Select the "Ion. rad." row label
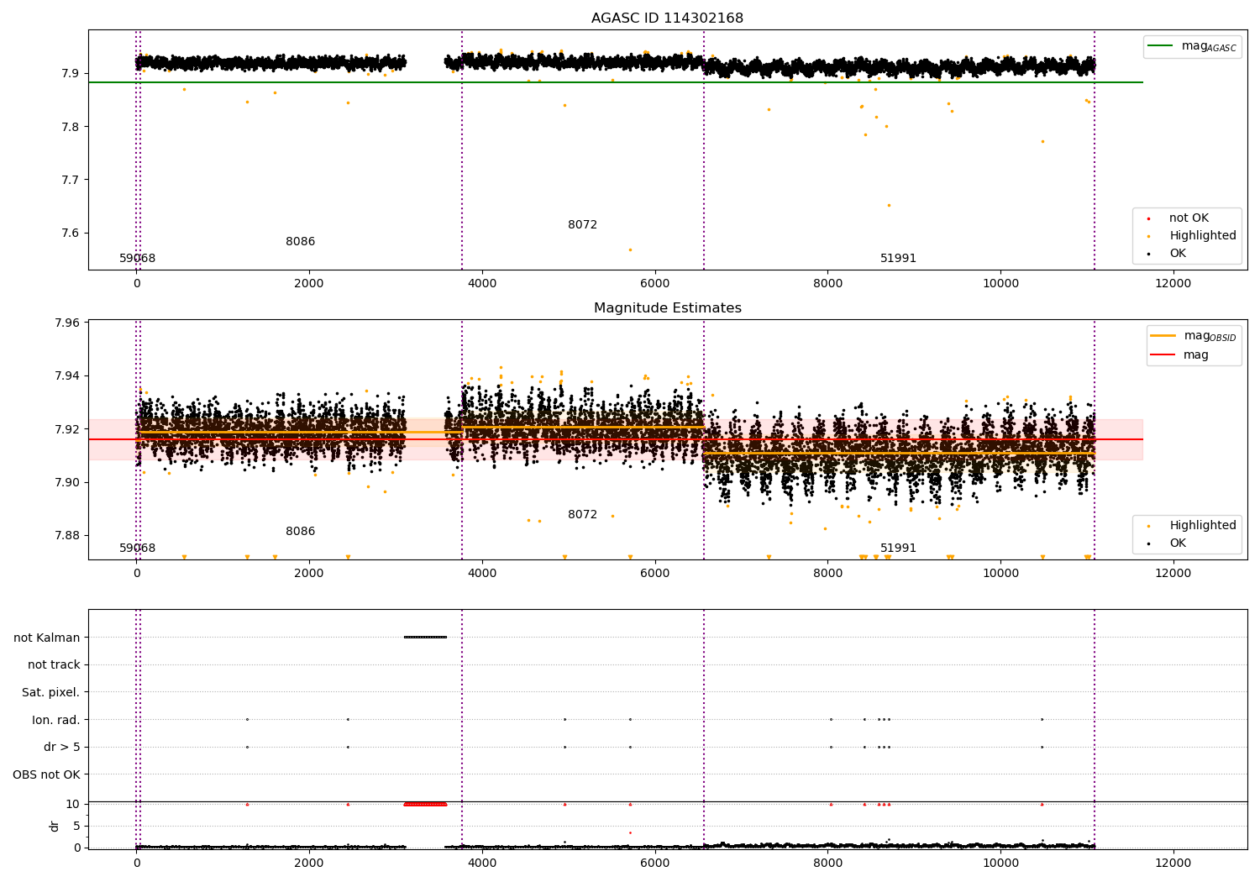 [x=56, y=720]
